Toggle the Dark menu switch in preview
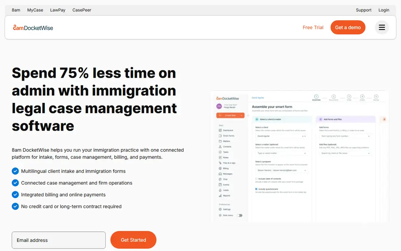The height and width of the screenshot is (251, 401). [240, 216]
